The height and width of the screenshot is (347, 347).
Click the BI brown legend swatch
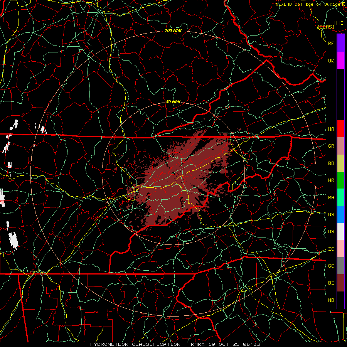pos(340,283)
